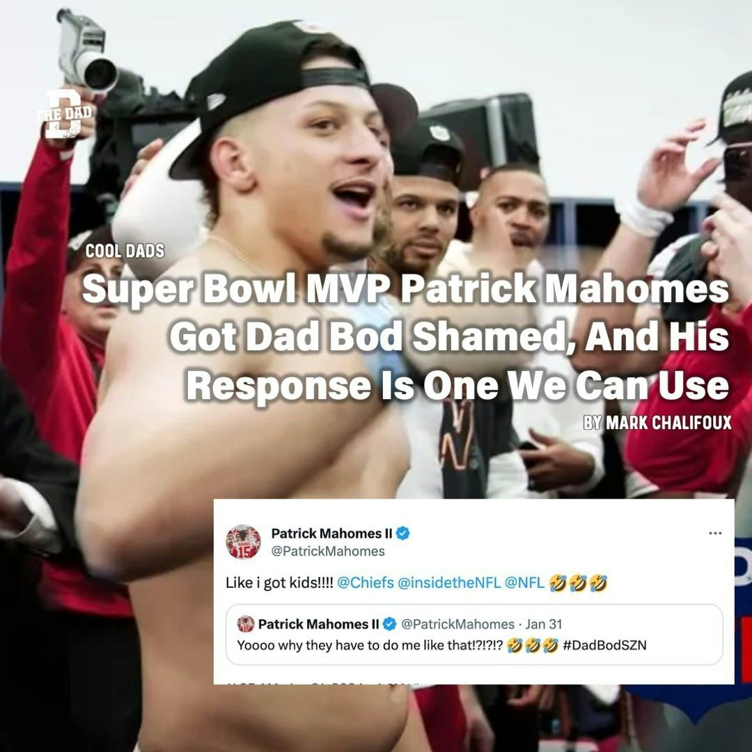
Task: Select the COOL DADS category label
Action: click(125, 251)
